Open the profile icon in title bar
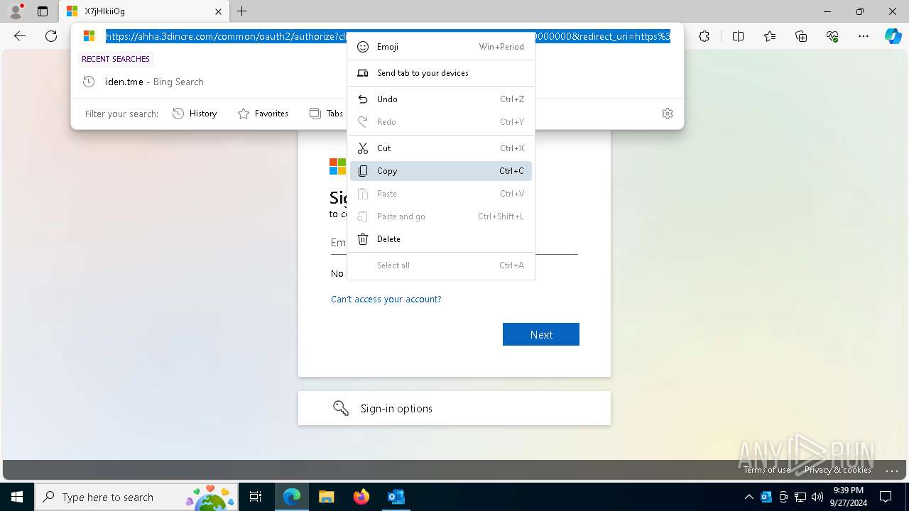Viewport: 909px width, 511px height. 16,11
